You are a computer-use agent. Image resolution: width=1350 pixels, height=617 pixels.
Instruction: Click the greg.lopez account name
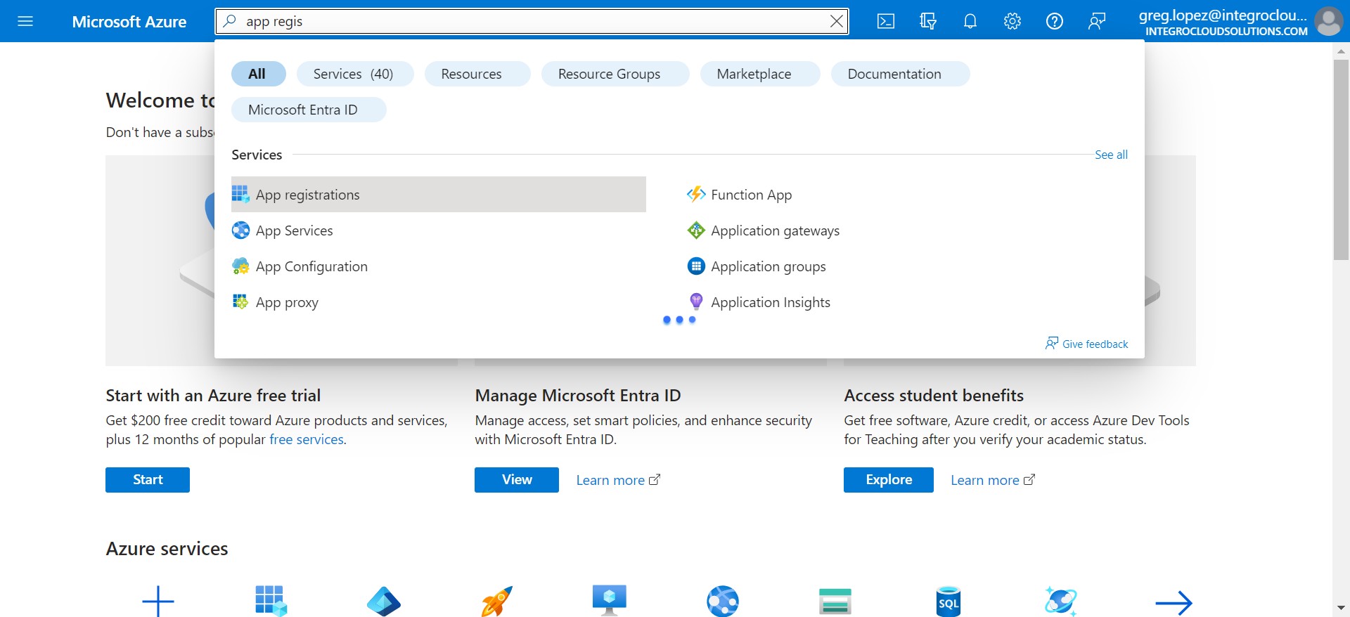[1223, 15]
